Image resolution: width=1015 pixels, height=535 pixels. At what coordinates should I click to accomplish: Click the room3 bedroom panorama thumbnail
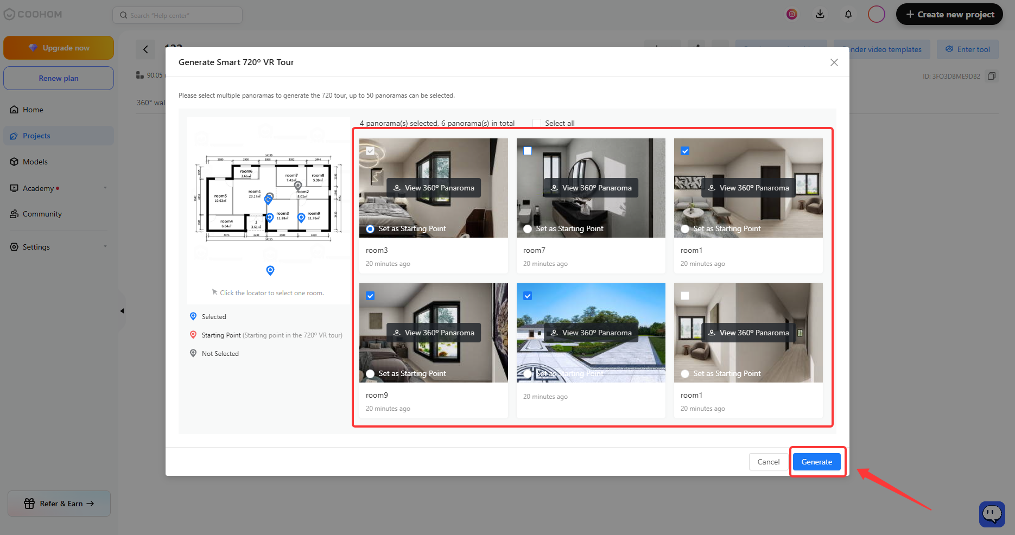[434, 188]
